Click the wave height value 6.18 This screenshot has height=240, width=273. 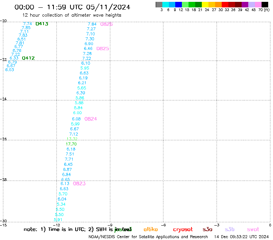tap(71, 149)
